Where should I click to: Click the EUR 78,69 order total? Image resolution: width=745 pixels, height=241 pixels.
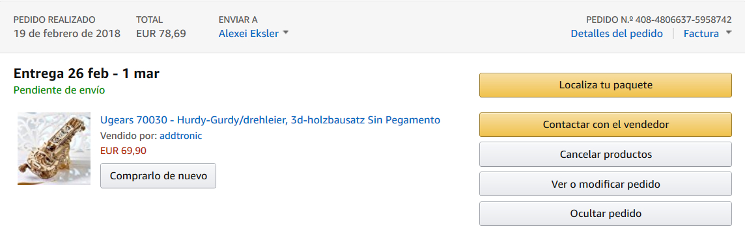pos(161,34)
